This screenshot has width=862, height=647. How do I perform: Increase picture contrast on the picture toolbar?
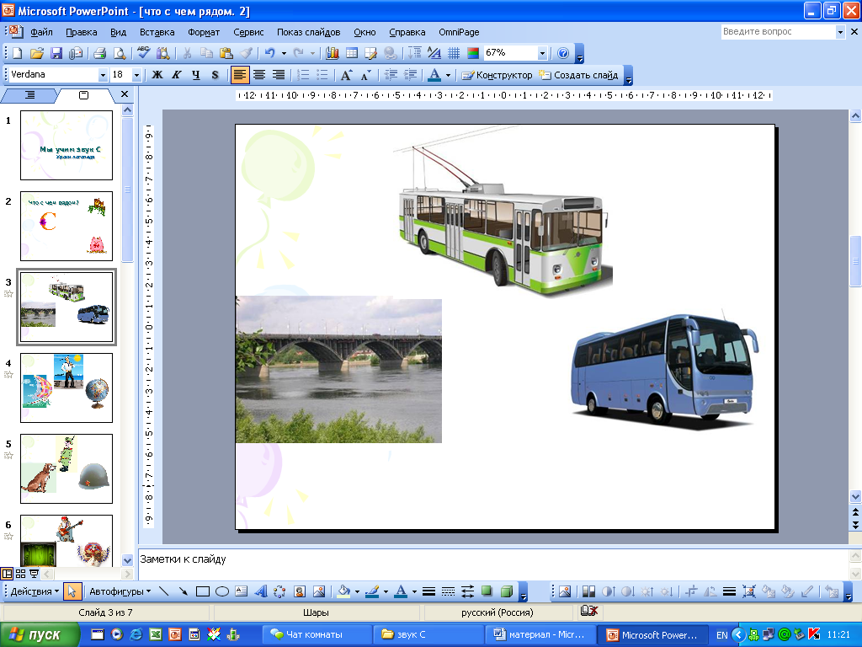click(608, 591)
